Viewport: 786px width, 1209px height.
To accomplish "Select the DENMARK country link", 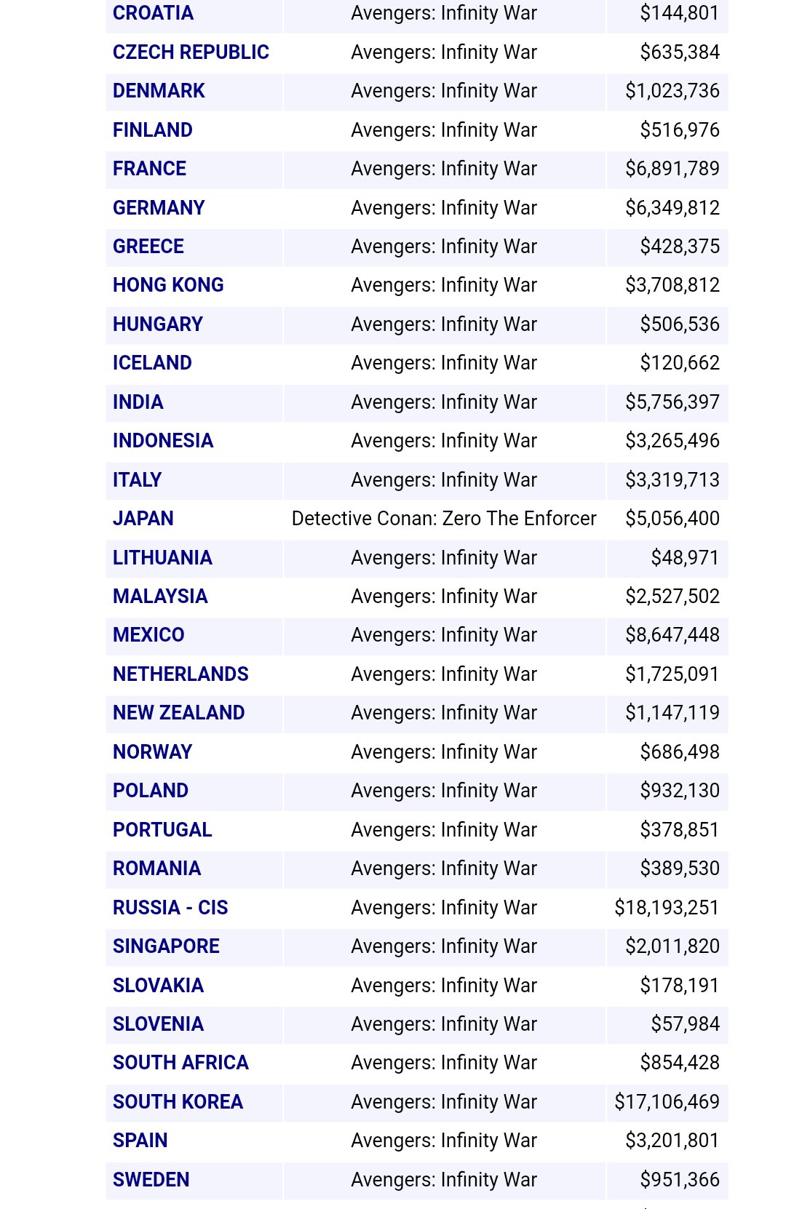I will click(159, 91).
